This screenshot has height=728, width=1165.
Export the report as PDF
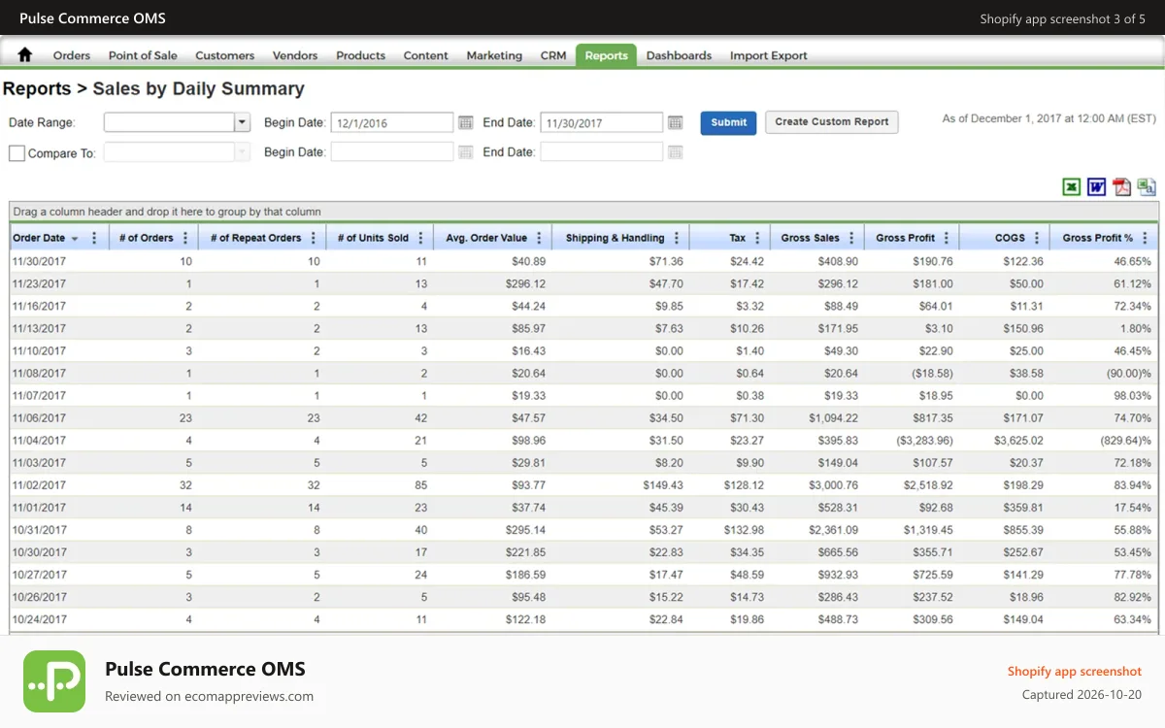[1122, 187]
